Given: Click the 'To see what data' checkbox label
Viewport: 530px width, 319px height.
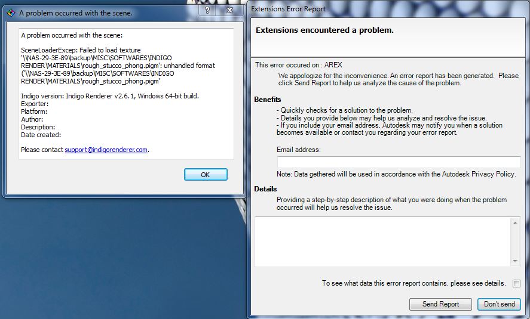Looking at the screenshot, I should pos(413,283).
